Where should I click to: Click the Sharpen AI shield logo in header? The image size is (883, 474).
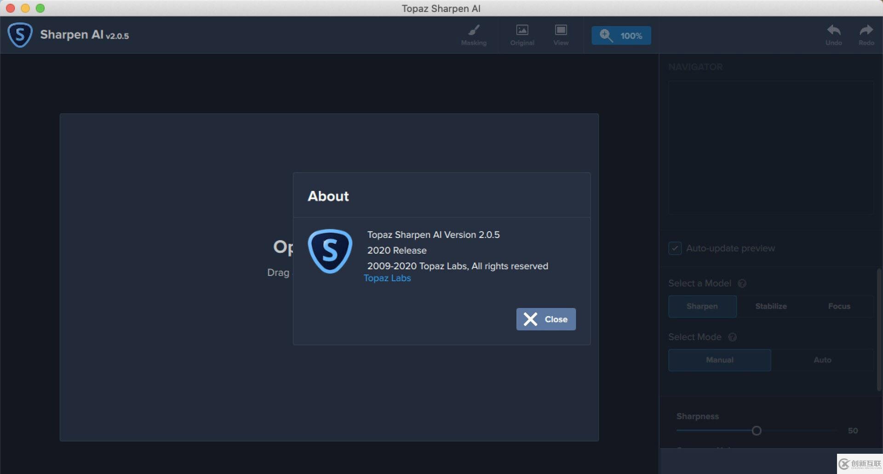(x=20, y=35)
